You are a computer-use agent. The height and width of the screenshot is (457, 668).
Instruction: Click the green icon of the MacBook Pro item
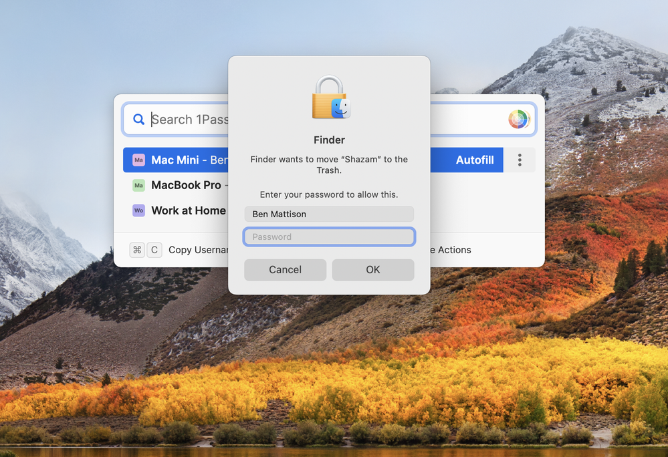(x=138, y=185)
